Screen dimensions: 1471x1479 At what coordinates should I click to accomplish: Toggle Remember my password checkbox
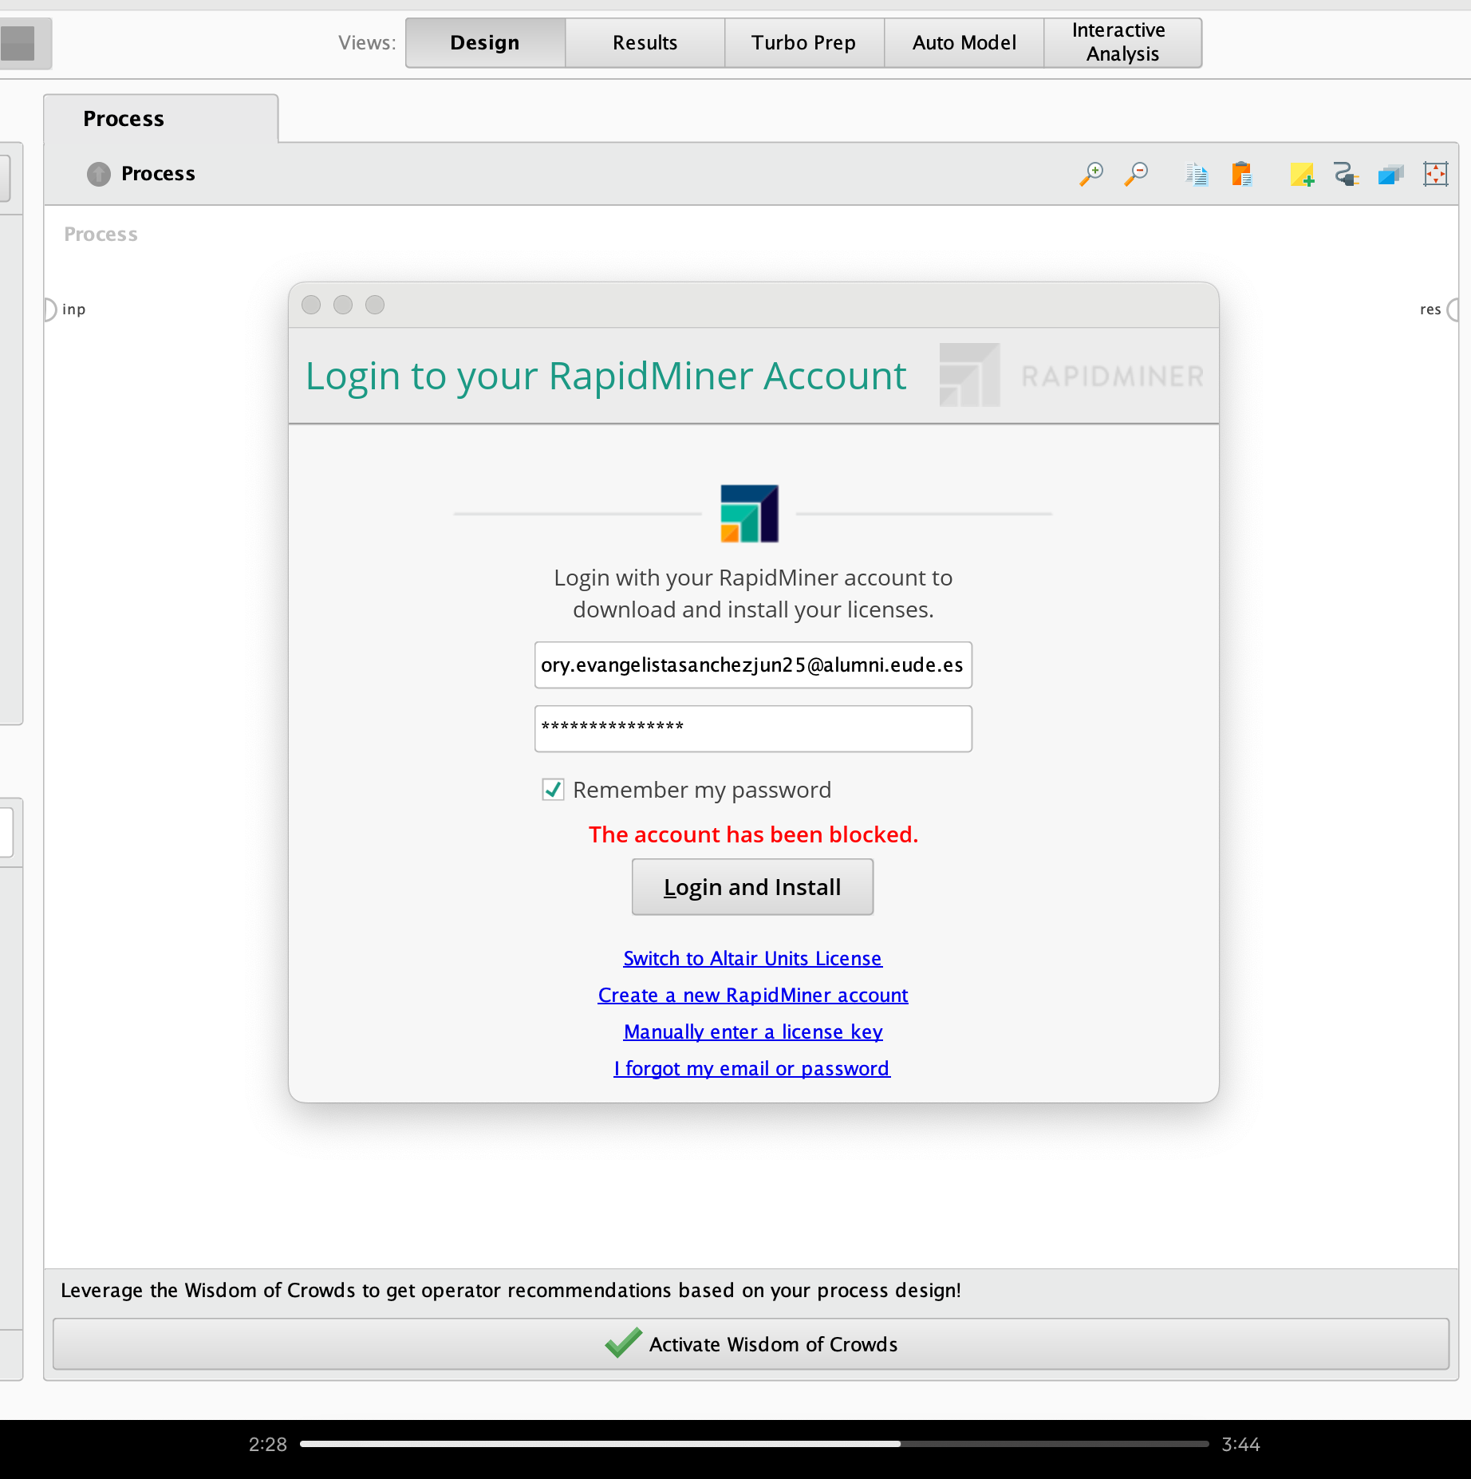[553, 790]
